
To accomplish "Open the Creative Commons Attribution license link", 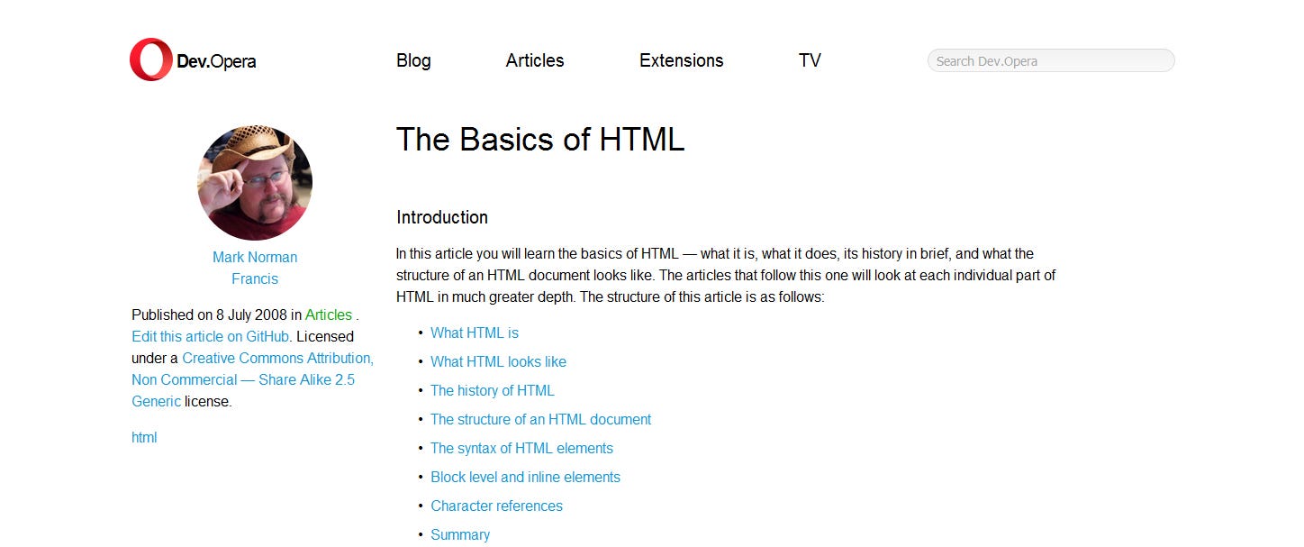I will (x=277, y=358).
